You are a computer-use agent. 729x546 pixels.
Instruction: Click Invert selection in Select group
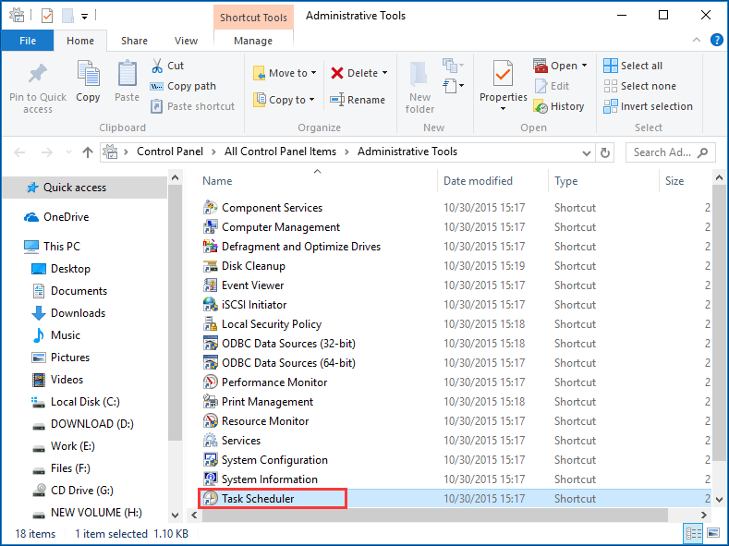point(648,106)
